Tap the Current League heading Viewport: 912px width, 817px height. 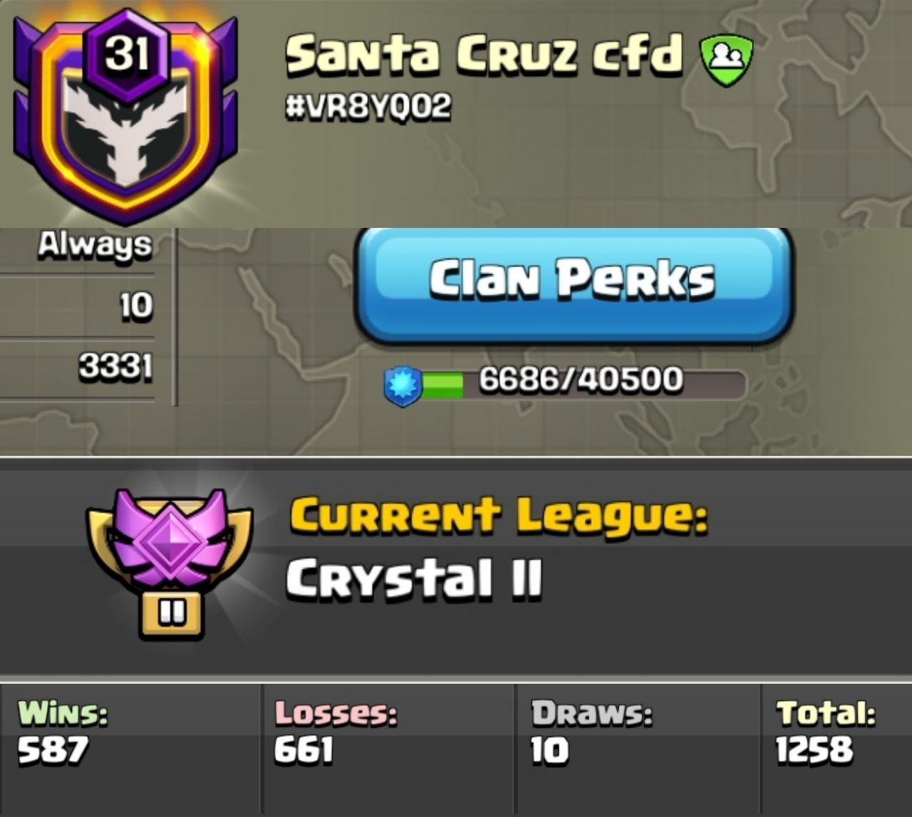tap(499, 516)
